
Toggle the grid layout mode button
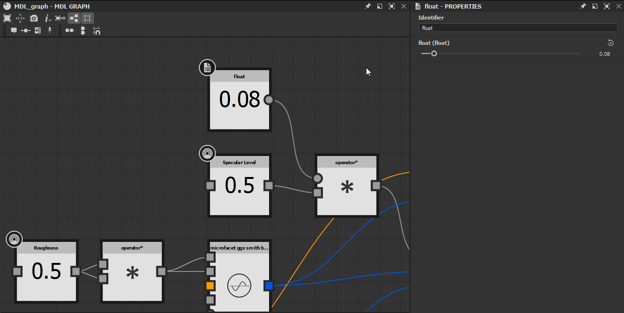click(x=87, y=18)
